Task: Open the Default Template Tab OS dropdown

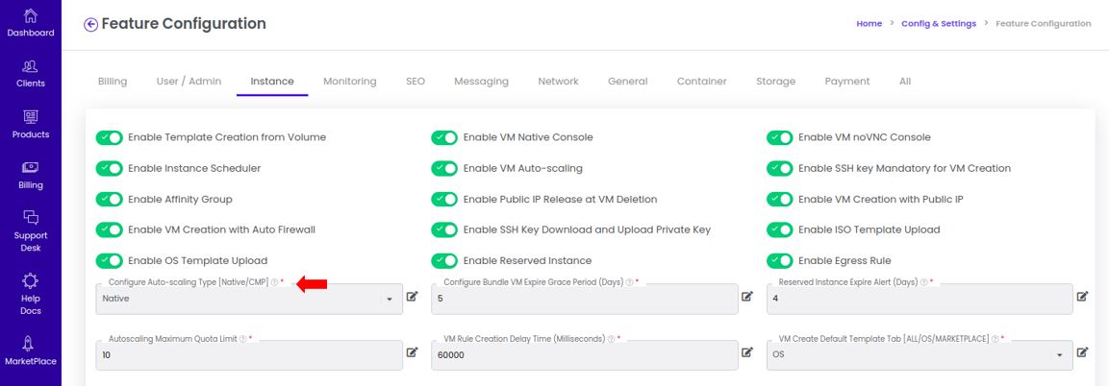Action: point(920,355)
